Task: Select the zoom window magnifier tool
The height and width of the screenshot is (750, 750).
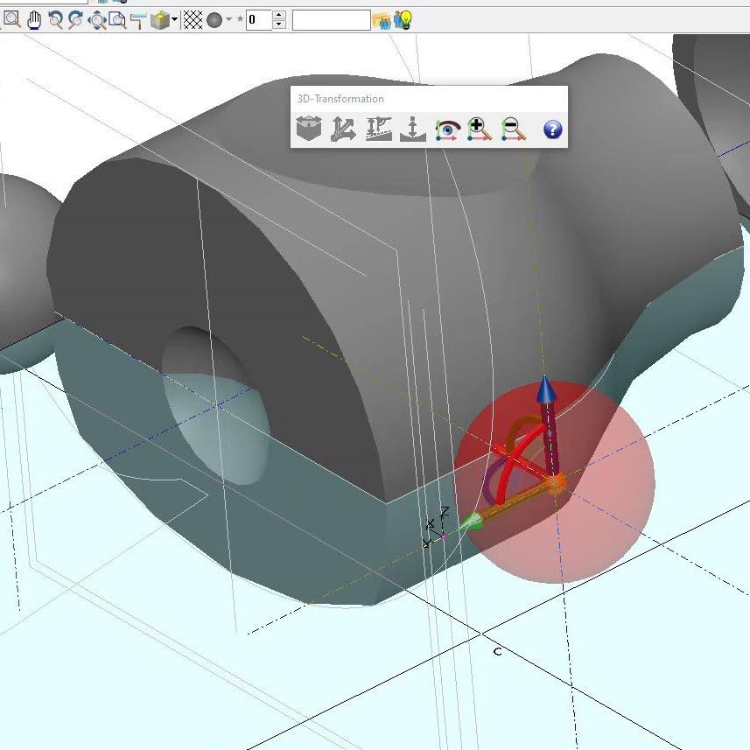Action: pyautogui.click(x=11, y=19)
